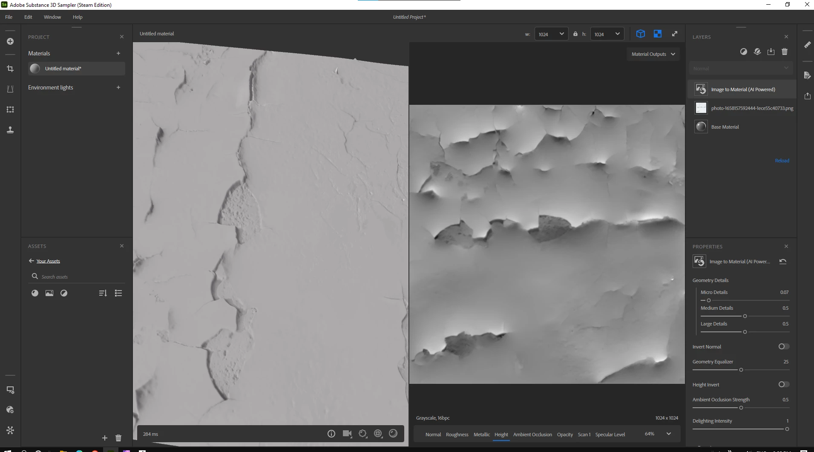This screenshot has width=814, height=452.
Task: Click the rotate environment icon in viewport
Action: click(x=363, y=434)
